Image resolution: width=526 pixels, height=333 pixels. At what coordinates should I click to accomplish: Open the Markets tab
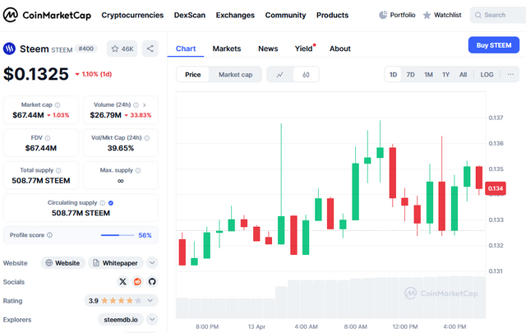point(227,49)
